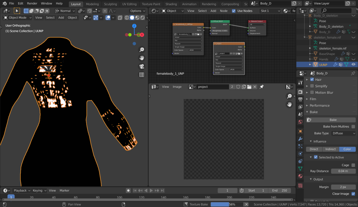Switch to the Modeling workspace tab
Screen dimensions: 358x207
click(92, 4)
